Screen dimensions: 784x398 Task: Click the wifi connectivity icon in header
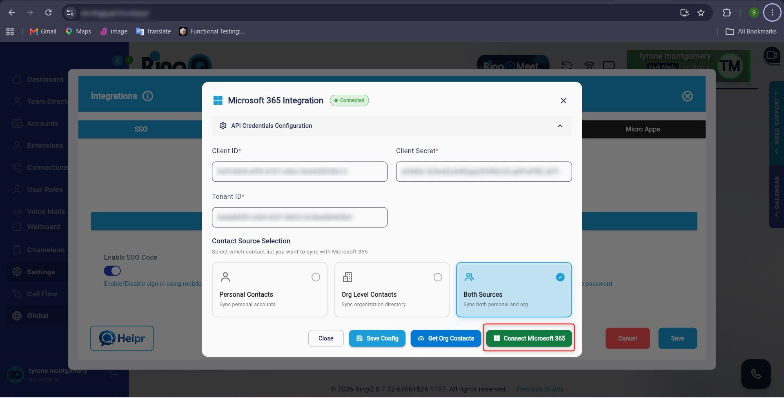point(589,65)
